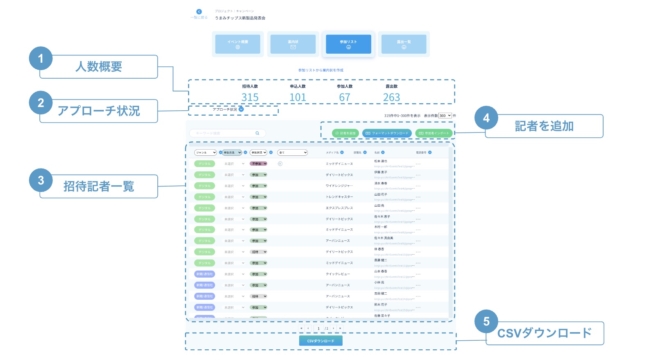Open the 案内状 tab
Image resolution: width=645 pixels, height=360 pixels.
tap(293, 44)
